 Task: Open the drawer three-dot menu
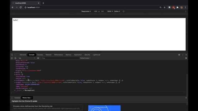[12, 98]
